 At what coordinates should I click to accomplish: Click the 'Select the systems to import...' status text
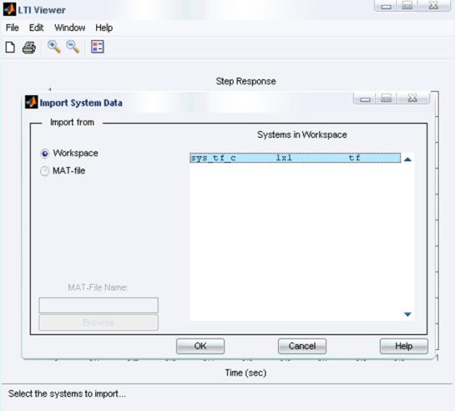pyautogui.click(x=67, y=394)
